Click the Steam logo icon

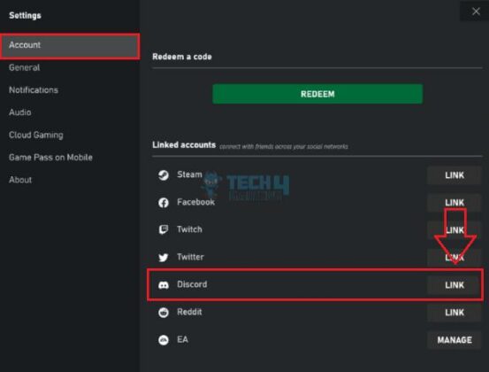pos(164,175)
